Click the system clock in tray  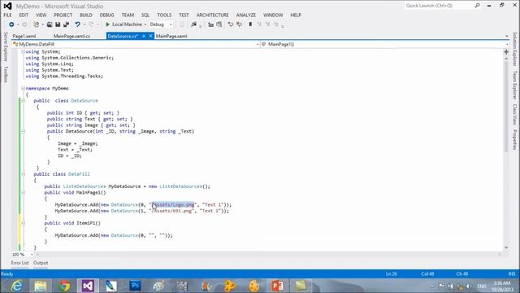(501, 286)
